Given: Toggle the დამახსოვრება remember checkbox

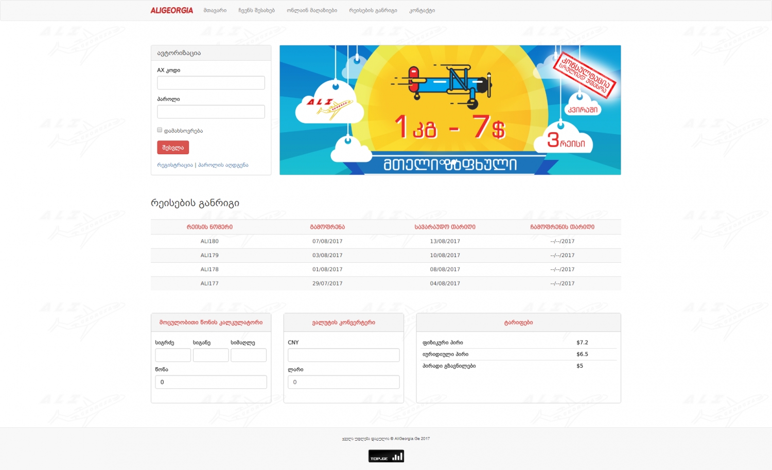Looking at the screenshot, I should (160, 130).
